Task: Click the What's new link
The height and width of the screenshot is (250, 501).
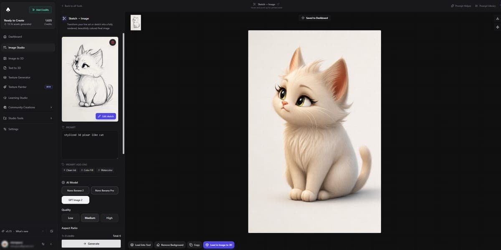Action: click(x=22, y=231)
